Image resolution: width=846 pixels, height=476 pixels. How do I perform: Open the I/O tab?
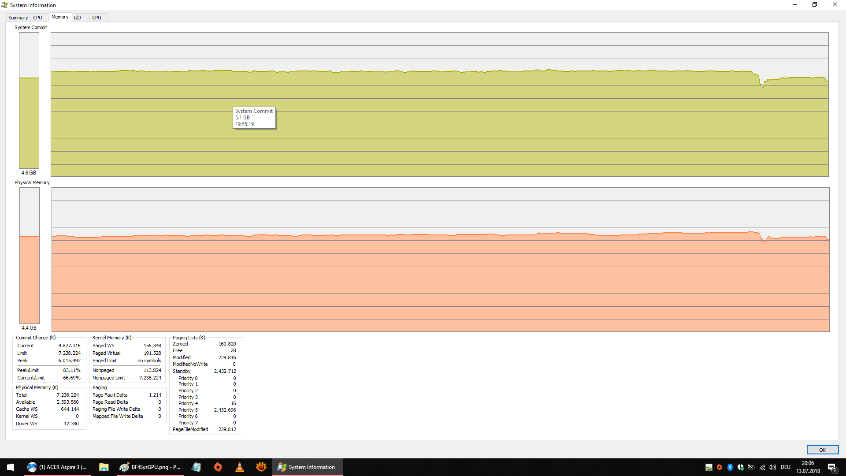[78, 18]
